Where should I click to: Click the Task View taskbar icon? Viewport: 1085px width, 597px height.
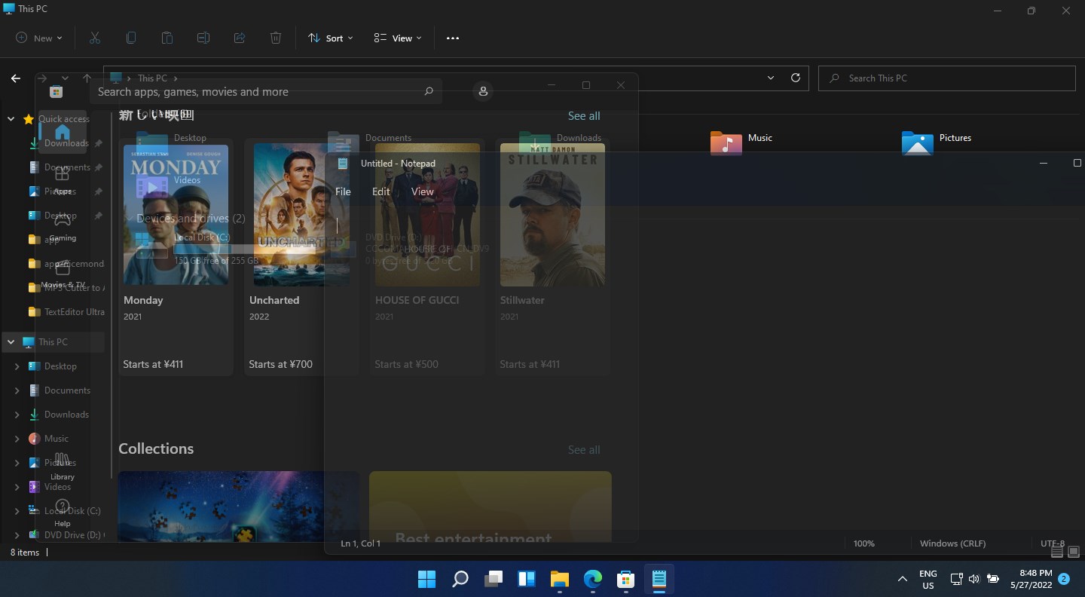point(494,579)
